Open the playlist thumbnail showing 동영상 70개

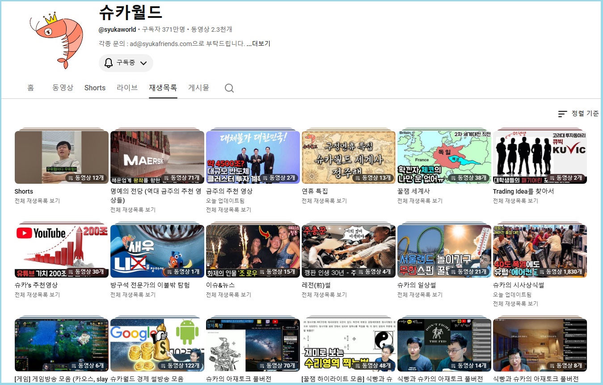(253, 345)
